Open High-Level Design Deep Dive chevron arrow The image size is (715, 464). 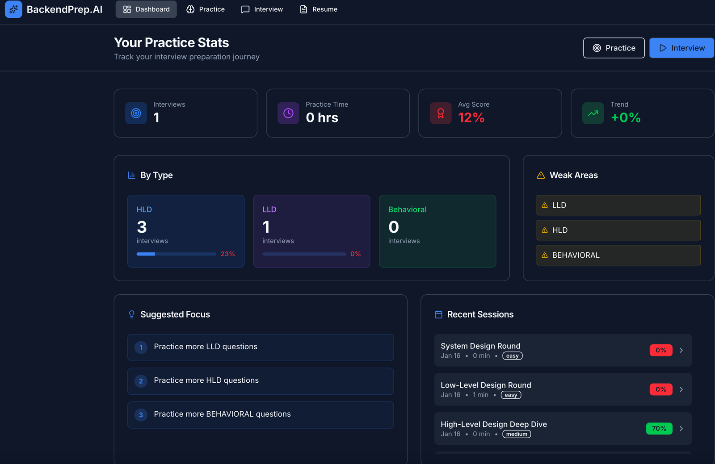681,429
